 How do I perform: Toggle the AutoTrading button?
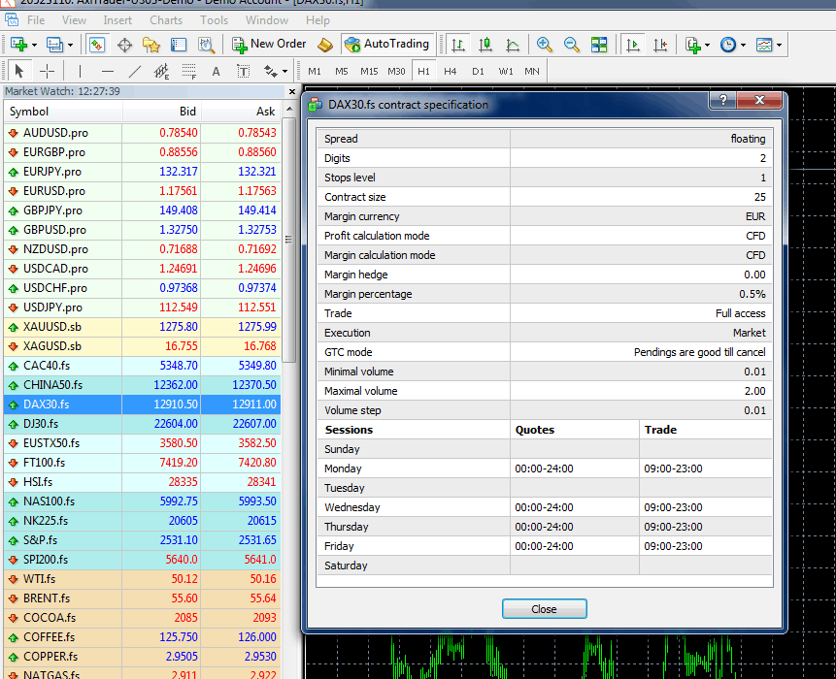point(387,45)
